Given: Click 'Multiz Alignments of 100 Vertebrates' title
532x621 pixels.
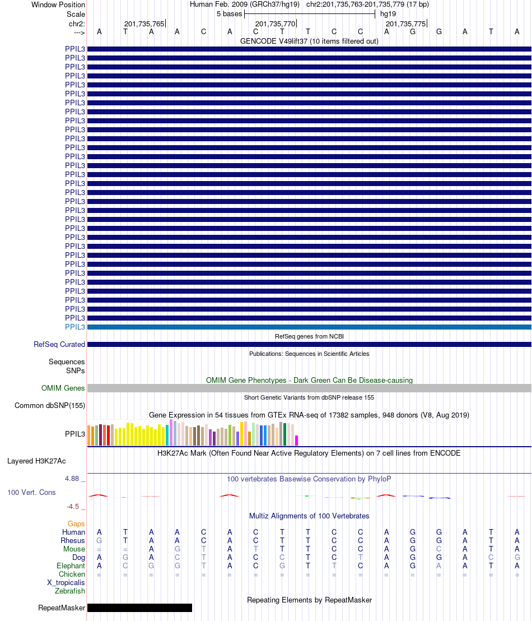Looking at the screenshot, I should click(309, 516).
